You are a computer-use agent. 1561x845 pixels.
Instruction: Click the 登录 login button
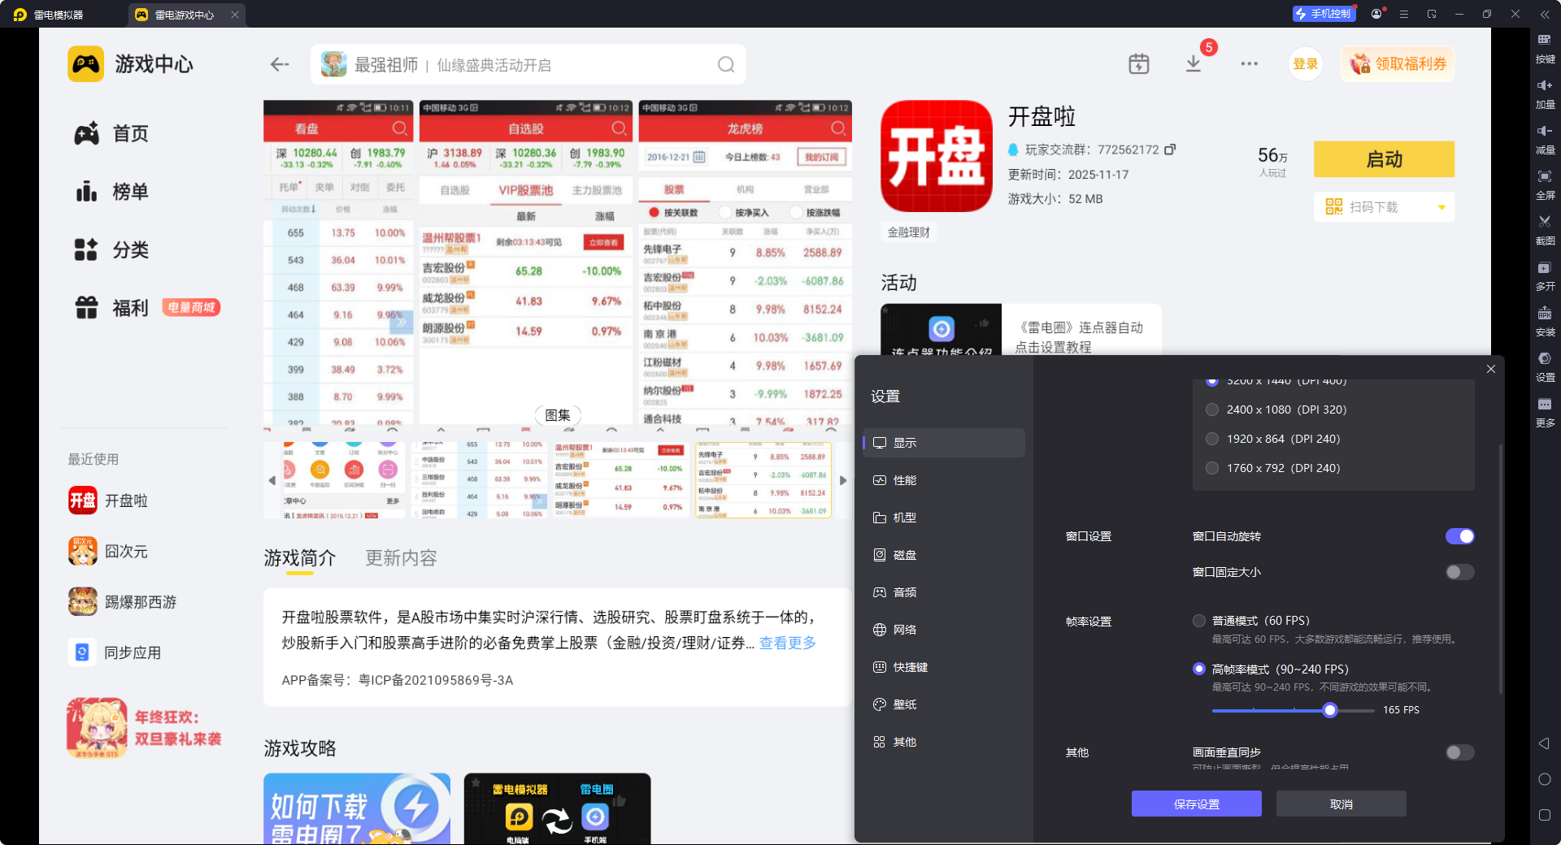(x=1305, y=64)
